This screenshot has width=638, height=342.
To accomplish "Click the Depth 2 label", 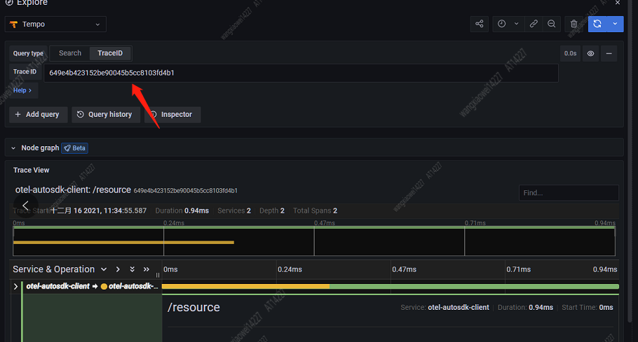I will click(x=272, y=211).
